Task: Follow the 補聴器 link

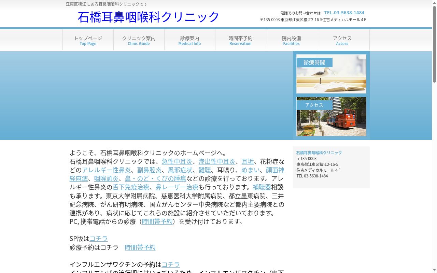Action: tap(262, 187)
